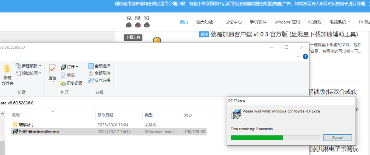Viewport: 370px width, 155px height.
Task: Click 全部取消 select none
Action: point(99,73)
